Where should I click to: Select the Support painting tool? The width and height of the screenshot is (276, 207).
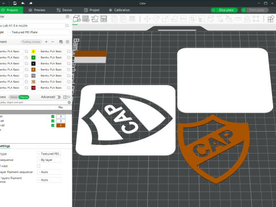point(201,19)
